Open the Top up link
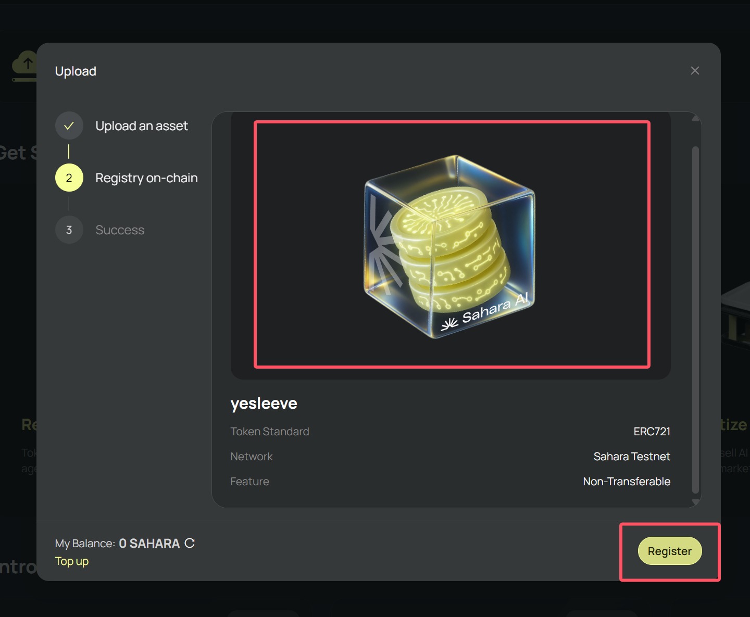Screen dimensions: 750x617 (72, 561)
